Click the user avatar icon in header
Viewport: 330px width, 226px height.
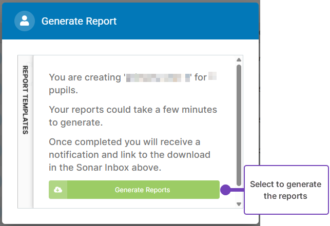pyautogui.click(x=25, y=21)
